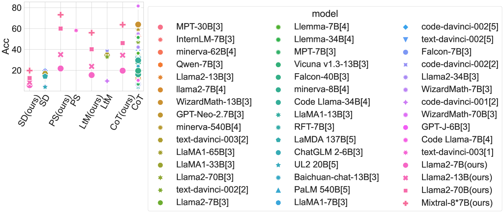The image size is (504, 213).
Task: Click the MPT-30B[3] legend marker
Action: click(160, 27)
